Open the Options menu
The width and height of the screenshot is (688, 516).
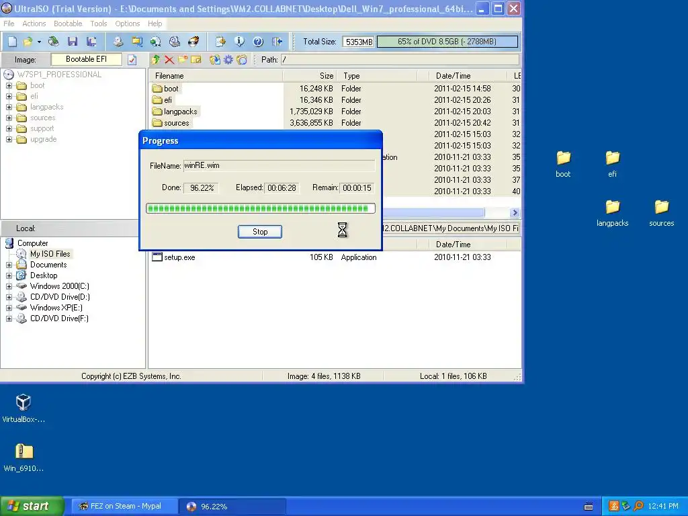127,24
